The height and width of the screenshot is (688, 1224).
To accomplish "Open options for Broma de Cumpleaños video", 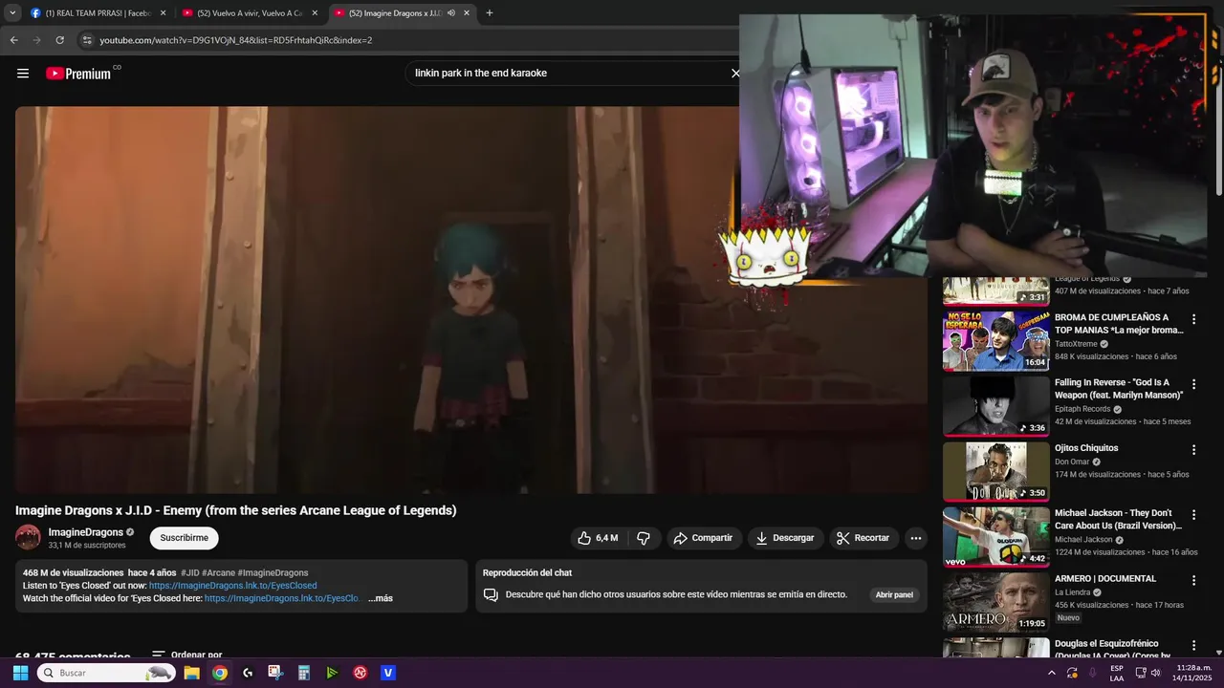I will coord(1193,319).
